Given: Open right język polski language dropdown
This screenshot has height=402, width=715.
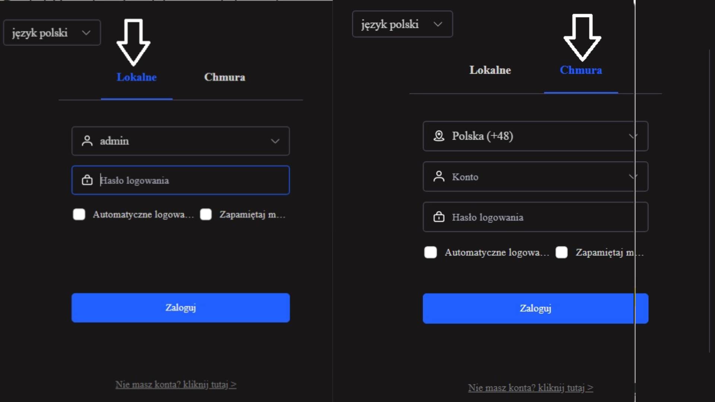Looking at the screenshot, I should click(403, 24).
